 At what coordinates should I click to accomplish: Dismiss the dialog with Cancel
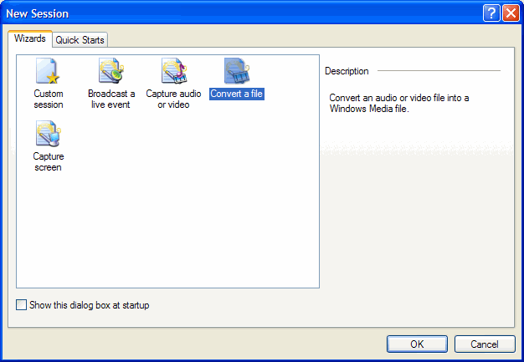coord(484,344)
